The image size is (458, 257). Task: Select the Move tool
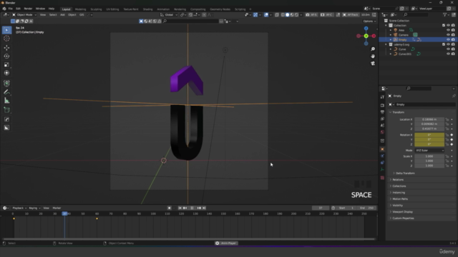coord(6,48)
